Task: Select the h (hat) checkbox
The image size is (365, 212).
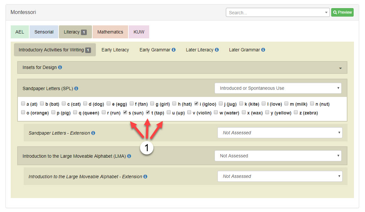Action: 174,103
